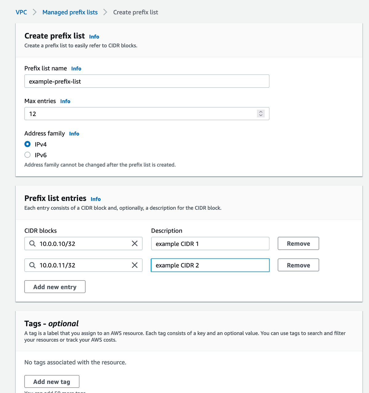Screen dimensions: 369x393
Task: Edit the Description field for example CIDR 2
Action: pyautogui.click(x=210, y=265)
